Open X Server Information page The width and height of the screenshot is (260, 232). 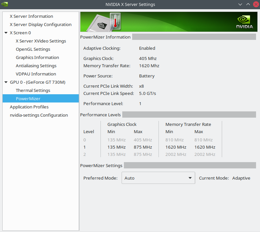31,16
